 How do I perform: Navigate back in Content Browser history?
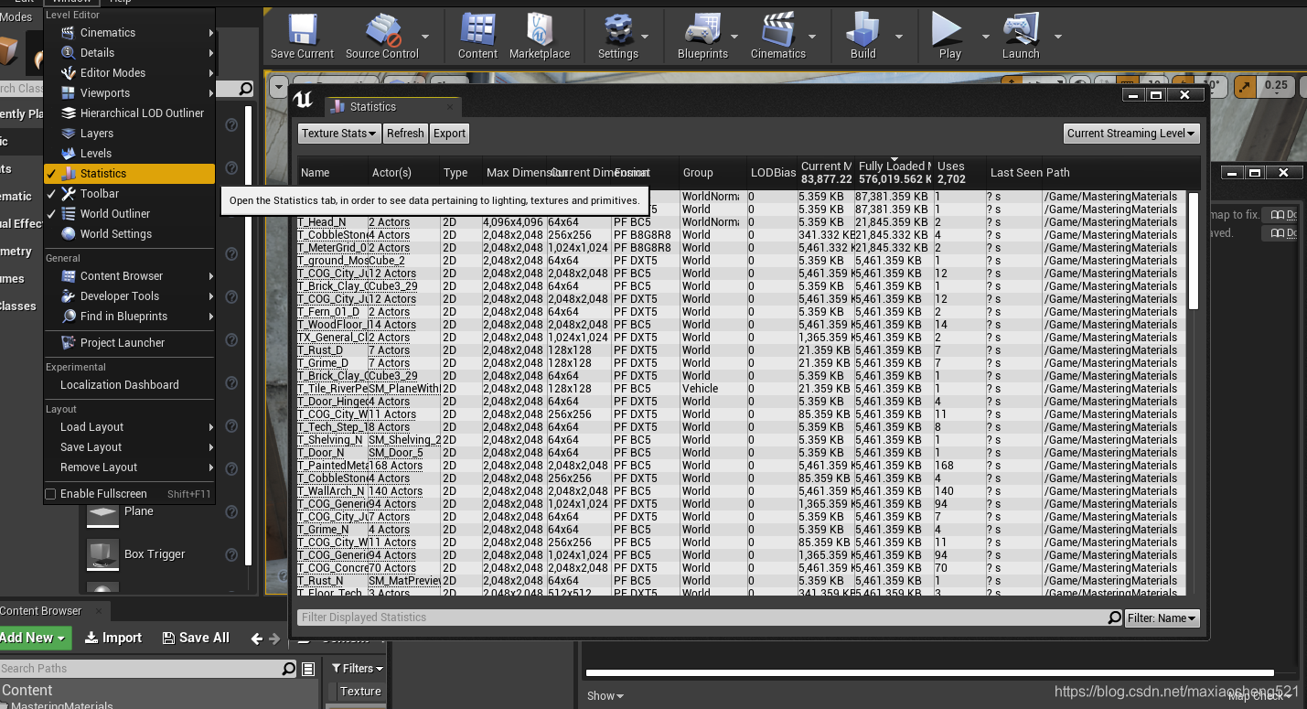[x=257, y=639]
